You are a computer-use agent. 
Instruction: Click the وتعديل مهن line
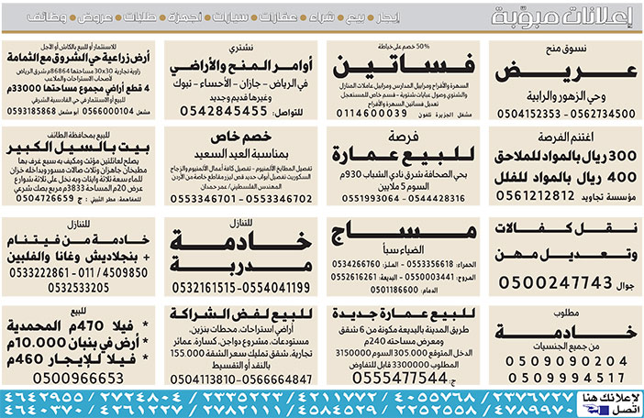coord(565,255)
